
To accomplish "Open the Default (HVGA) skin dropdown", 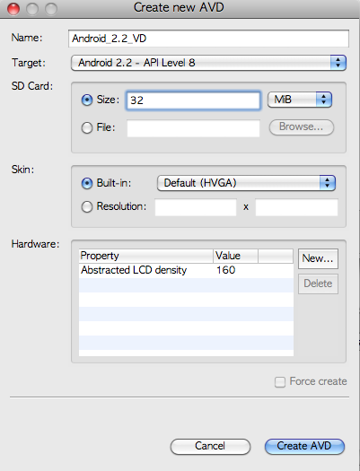I will (246, 183).
